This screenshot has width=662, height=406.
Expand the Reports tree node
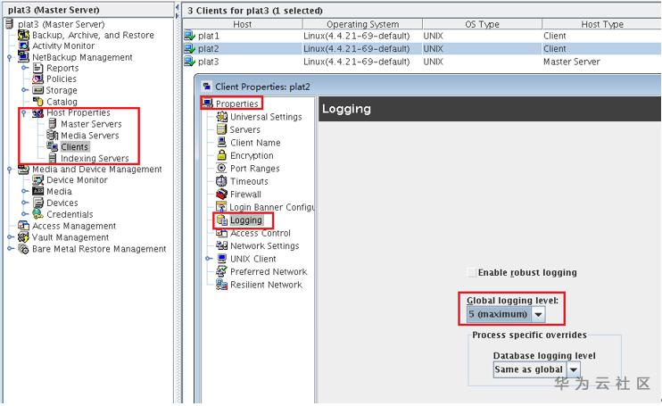point(24,68)
